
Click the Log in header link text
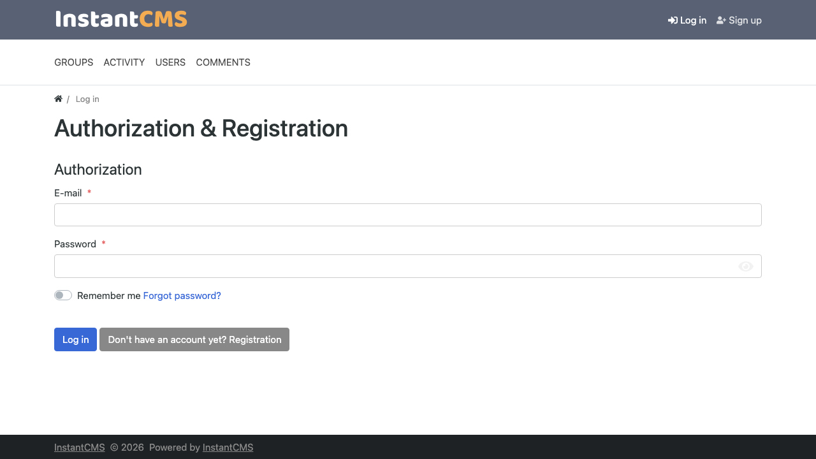[x=693, y=20]
